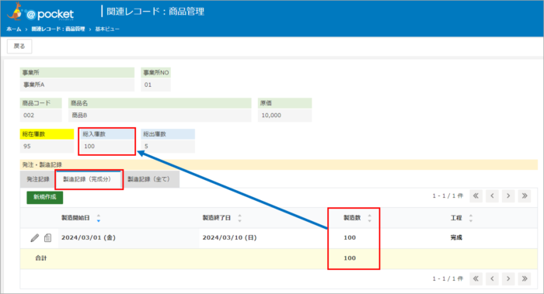Go to last page in top pager

[x=525, y=196]
